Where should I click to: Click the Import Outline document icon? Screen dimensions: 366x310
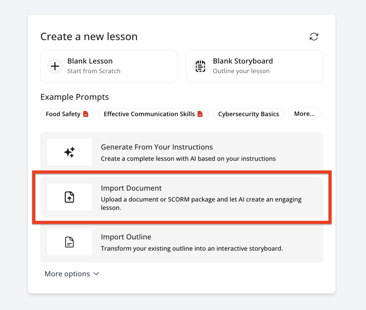69,242
